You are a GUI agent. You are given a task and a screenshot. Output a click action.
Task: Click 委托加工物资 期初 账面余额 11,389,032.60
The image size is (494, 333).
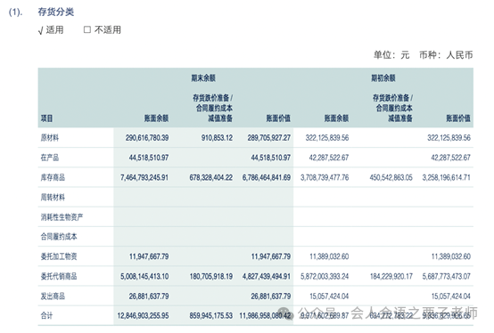pyautogui.click(x=329, y=256)
